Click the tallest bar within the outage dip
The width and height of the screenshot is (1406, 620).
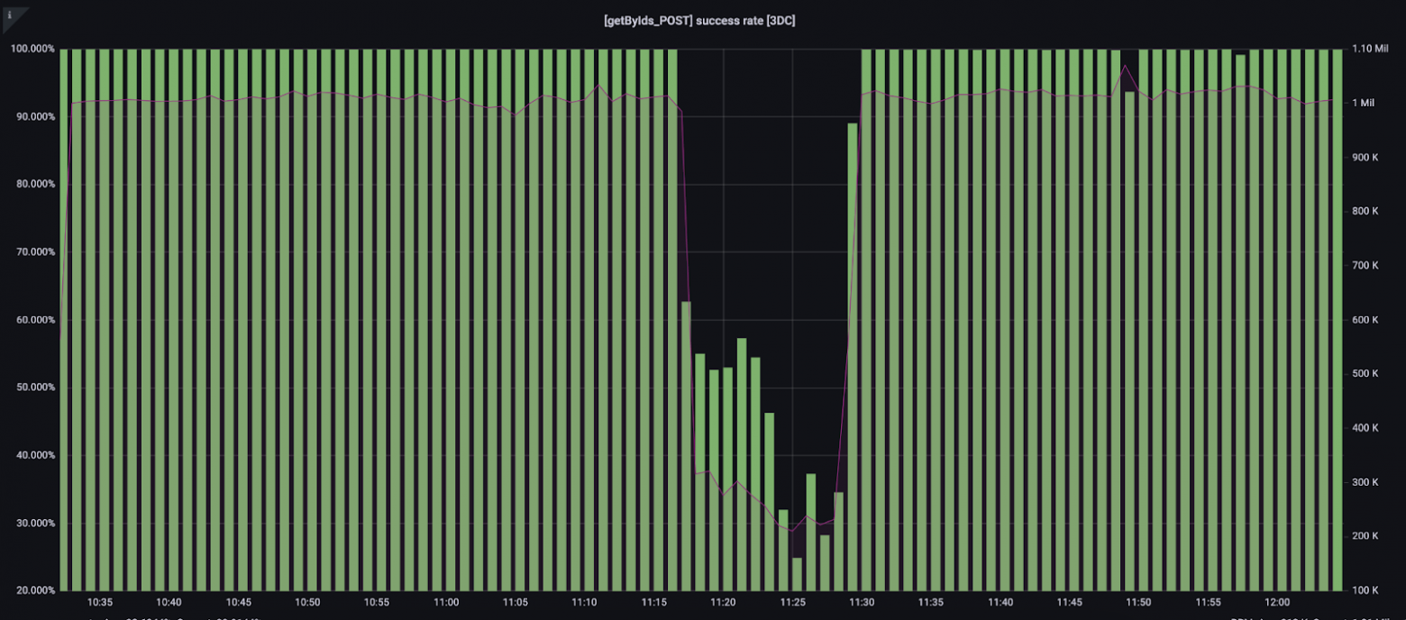pos(742,464)
